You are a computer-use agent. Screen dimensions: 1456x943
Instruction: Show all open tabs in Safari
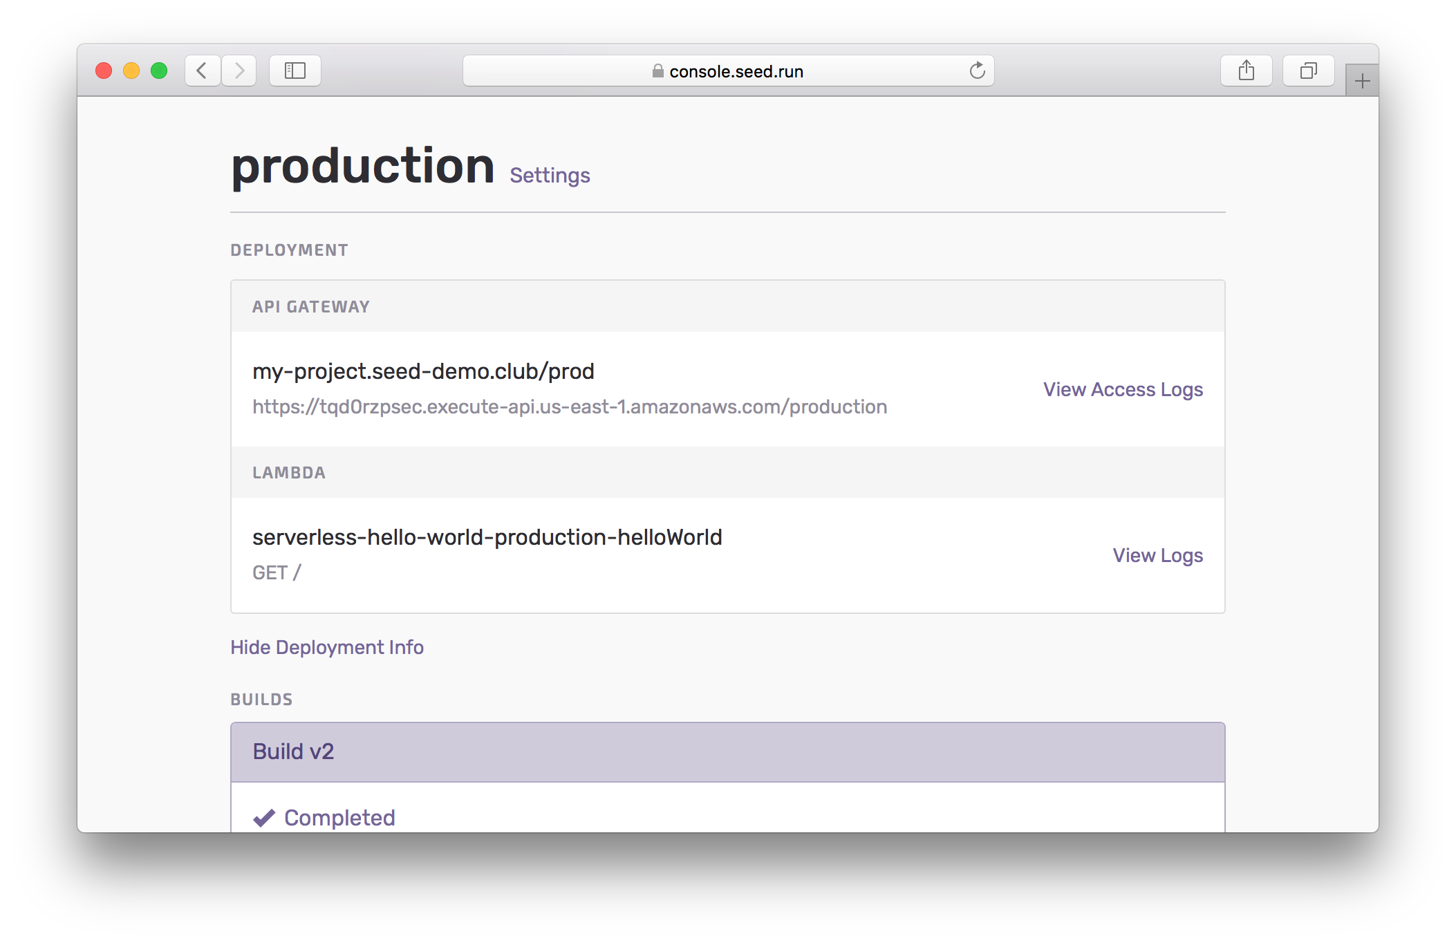point(1307,70)
